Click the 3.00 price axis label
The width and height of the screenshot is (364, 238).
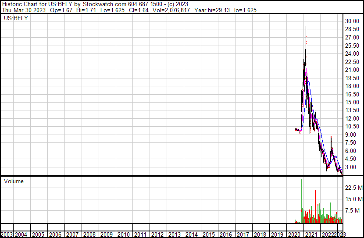tap(351, 167)
